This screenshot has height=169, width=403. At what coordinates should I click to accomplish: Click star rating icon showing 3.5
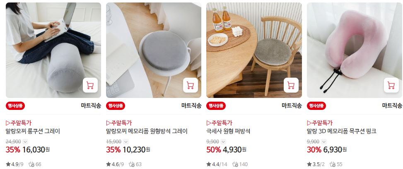pyautogui.click(x=309, y=164)
